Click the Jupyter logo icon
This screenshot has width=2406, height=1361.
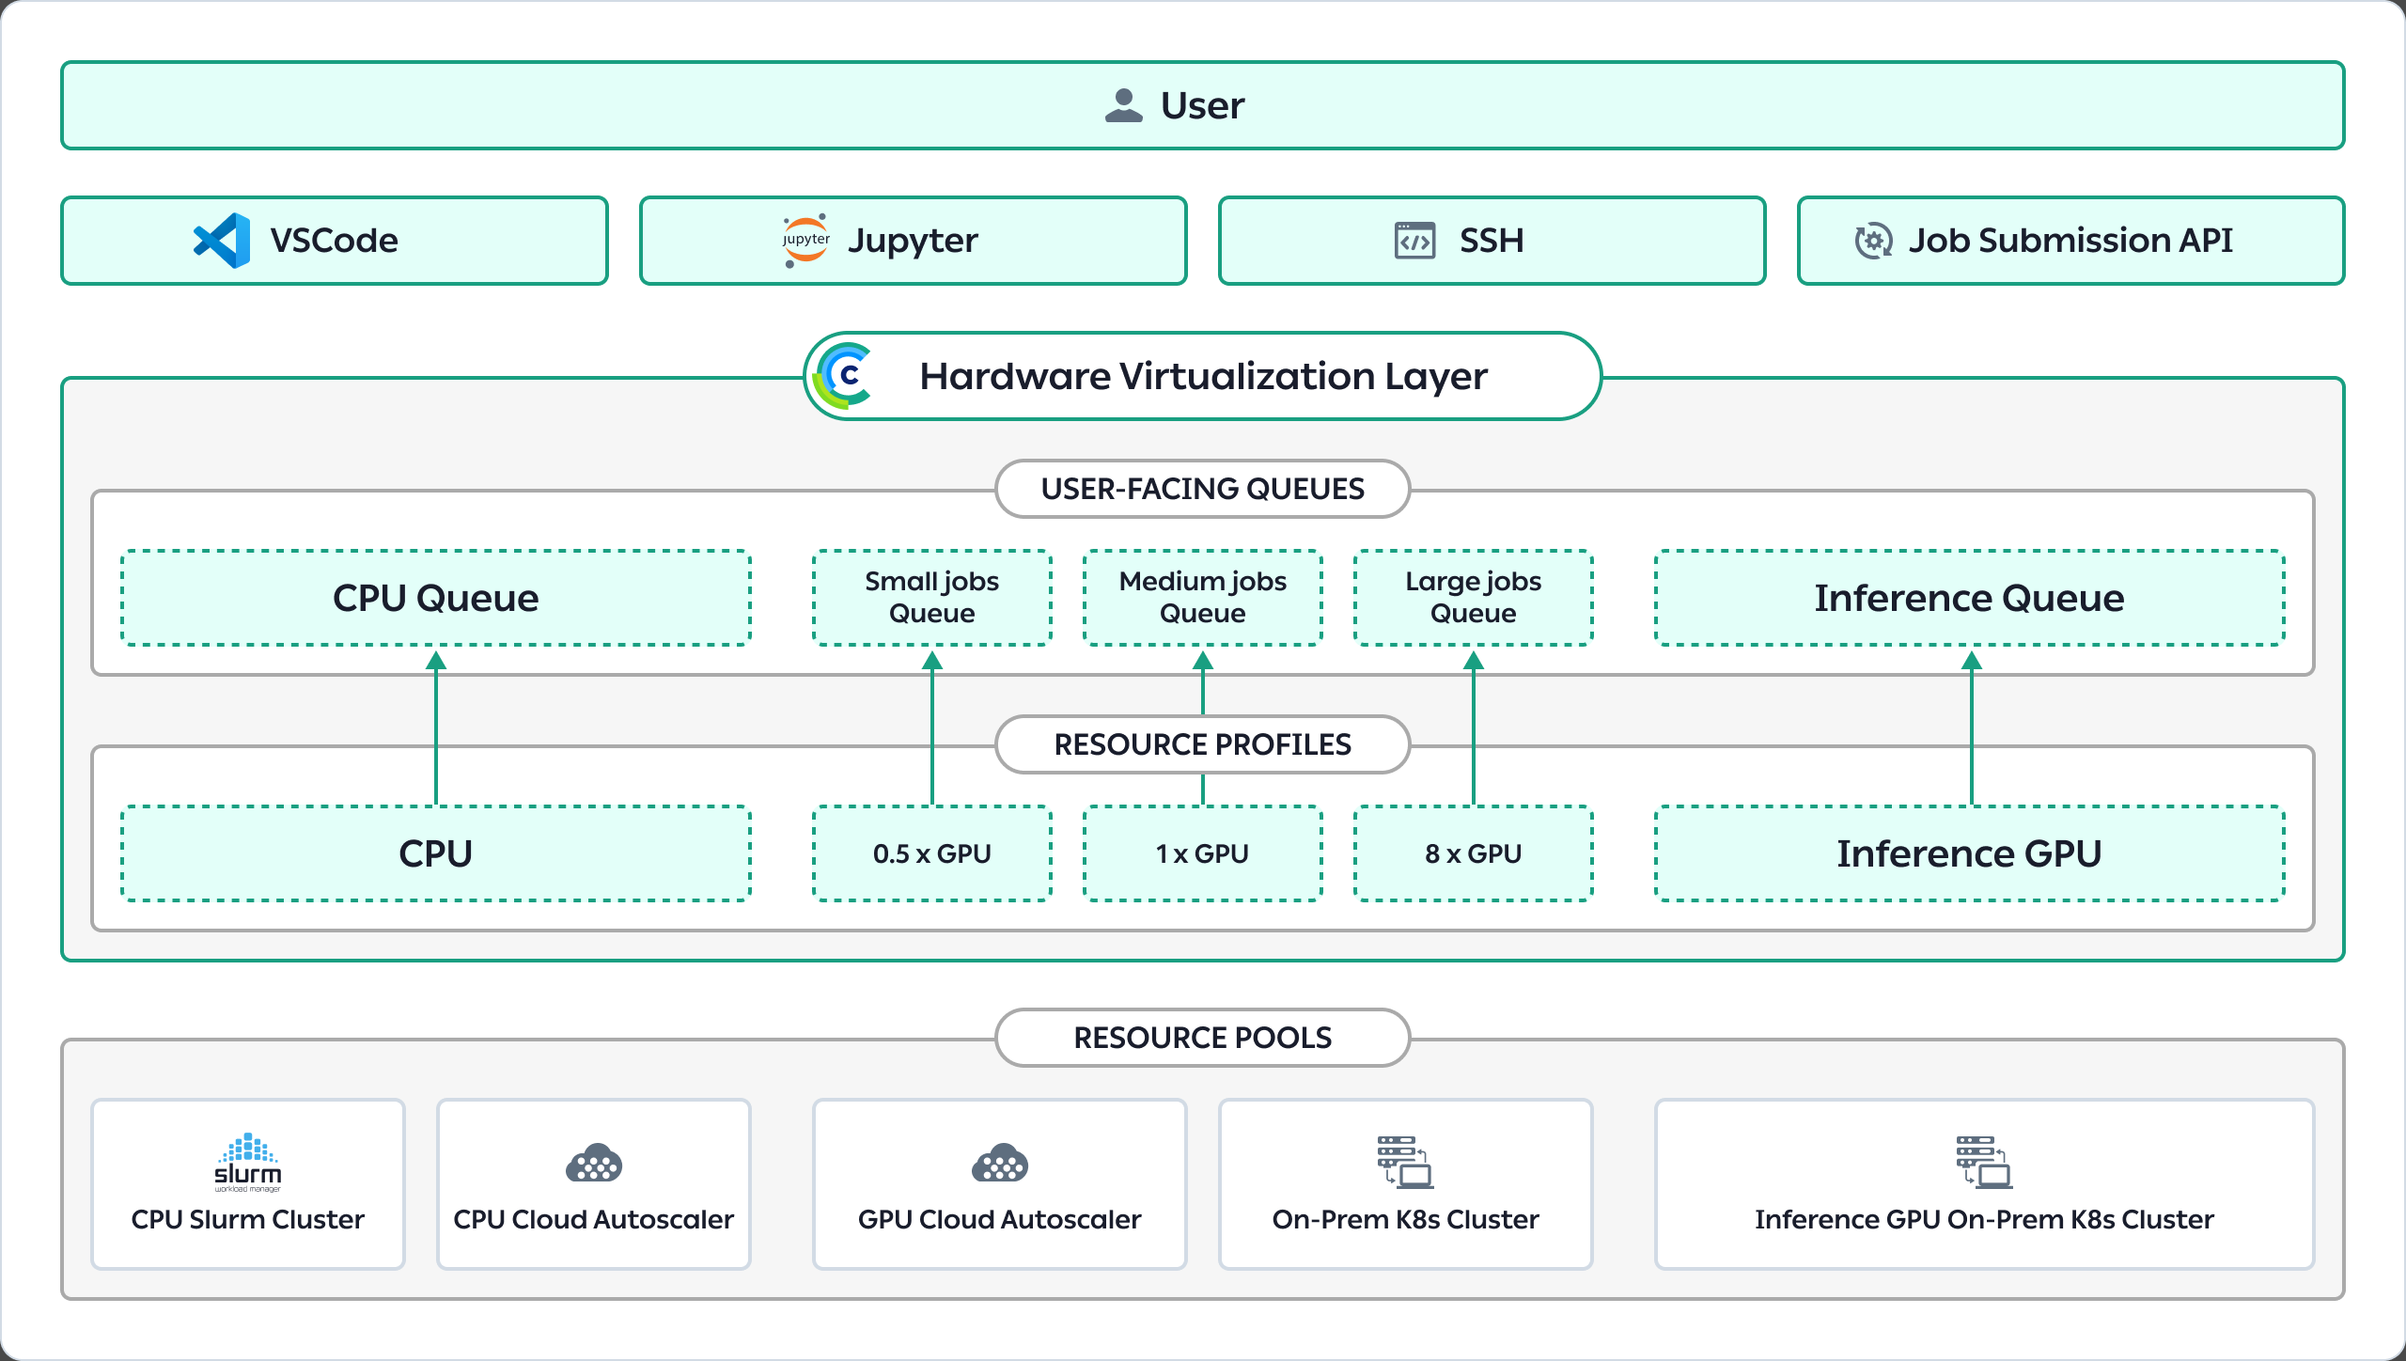click(806, 241)
